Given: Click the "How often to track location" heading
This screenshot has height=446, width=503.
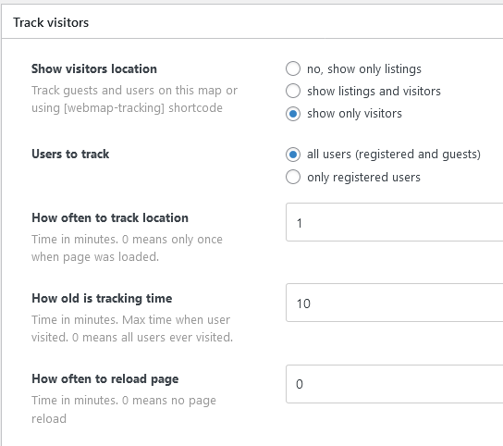Looking at the screenshot, I should (110, 218).
